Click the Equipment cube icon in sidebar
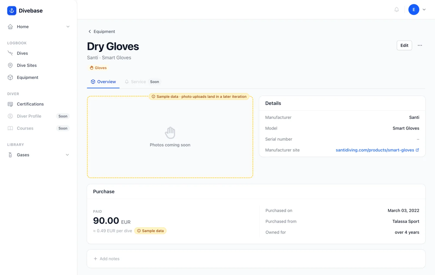This screenshot has width=435, height=275. [x=10, y=77]
